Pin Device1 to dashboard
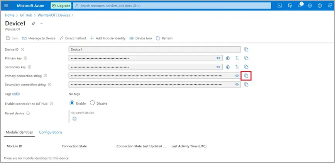 33,24
